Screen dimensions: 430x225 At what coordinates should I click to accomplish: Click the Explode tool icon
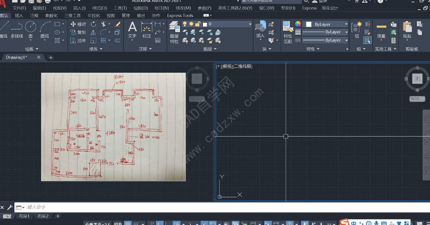118,32
